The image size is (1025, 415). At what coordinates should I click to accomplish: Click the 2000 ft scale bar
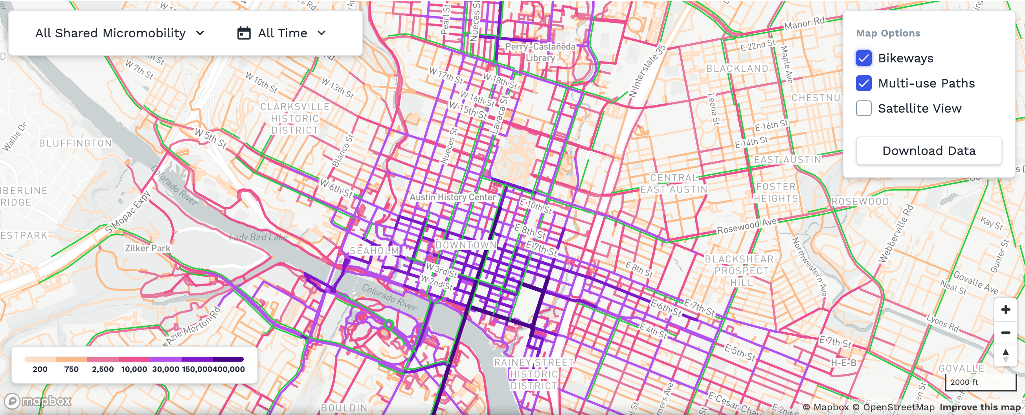(x=981, y=382)
